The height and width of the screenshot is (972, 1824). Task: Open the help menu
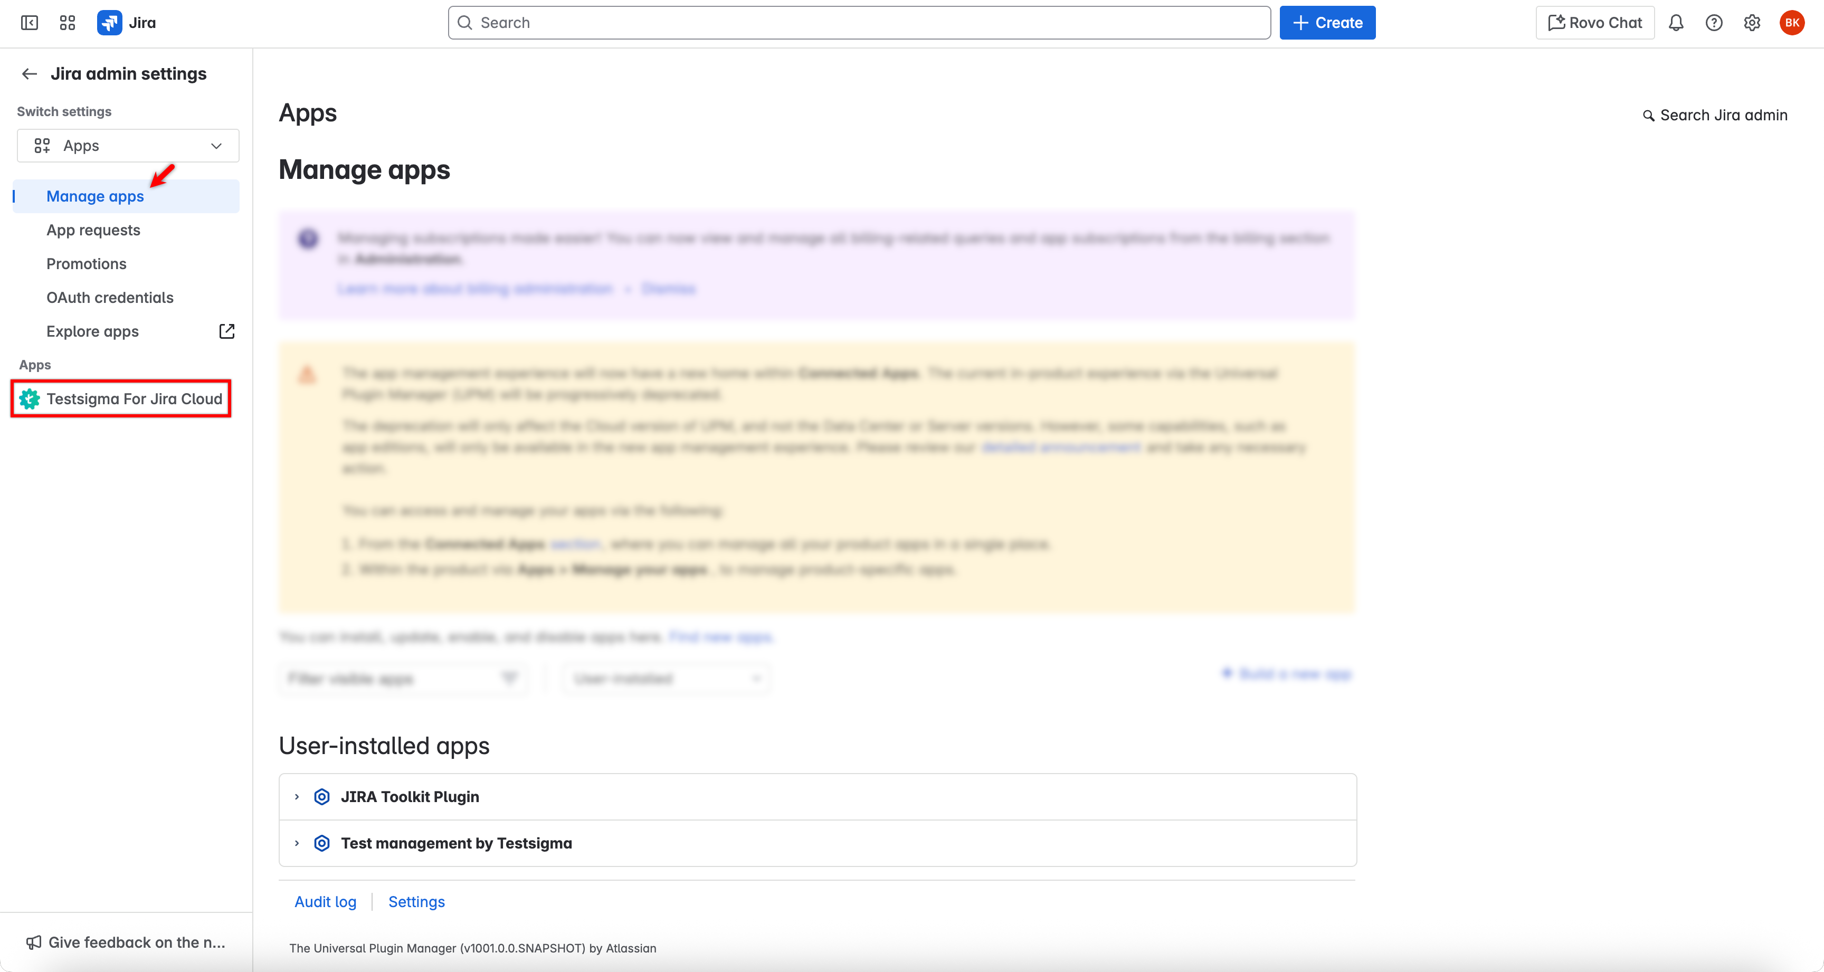pos(1714,23)
